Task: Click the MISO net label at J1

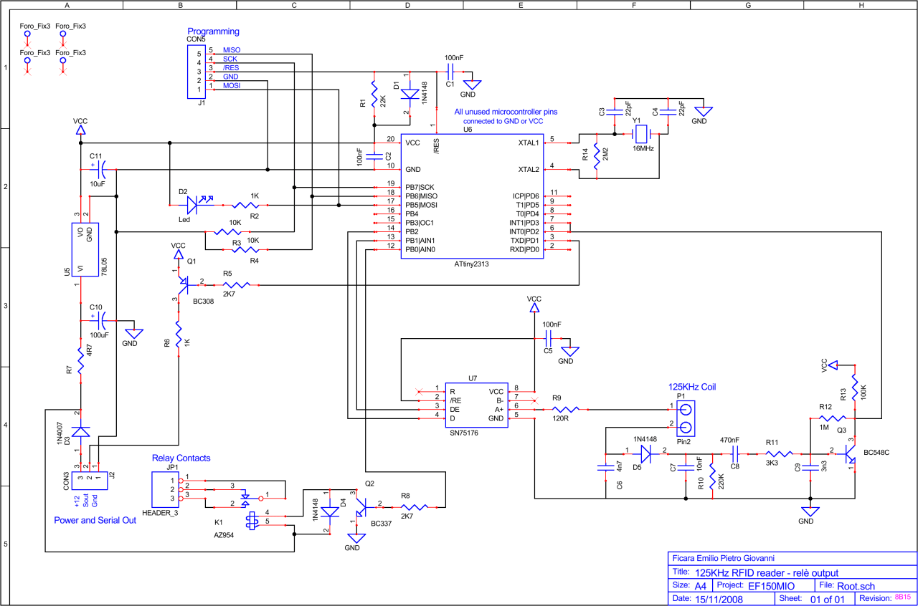Action: pyautogui.click(x=232, y=50)
